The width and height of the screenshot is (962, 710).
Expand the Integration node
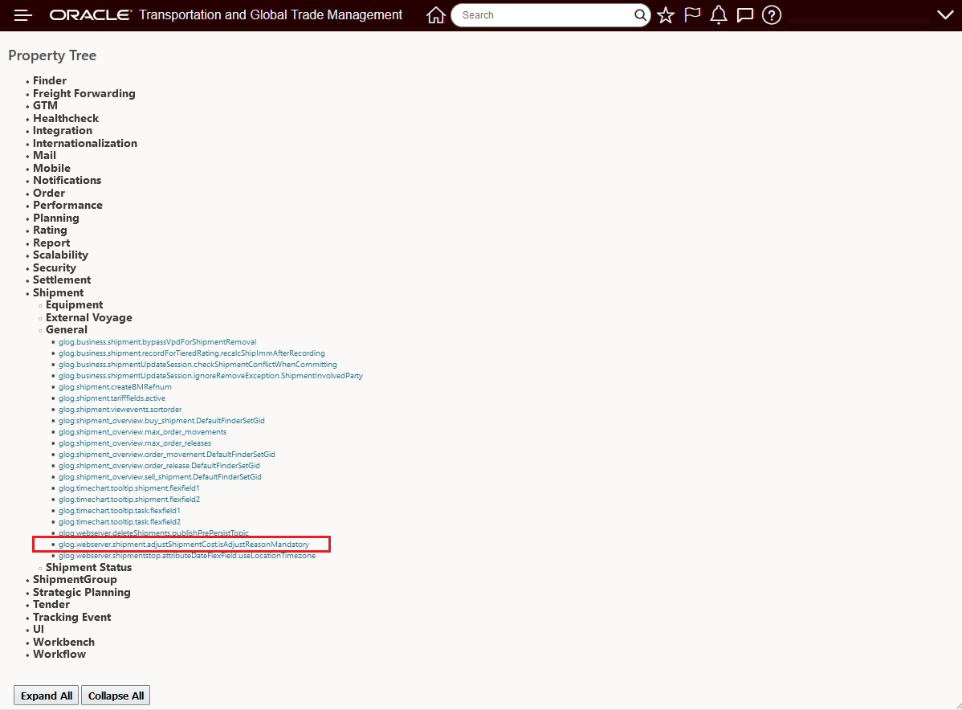click(x=63, y=131)
